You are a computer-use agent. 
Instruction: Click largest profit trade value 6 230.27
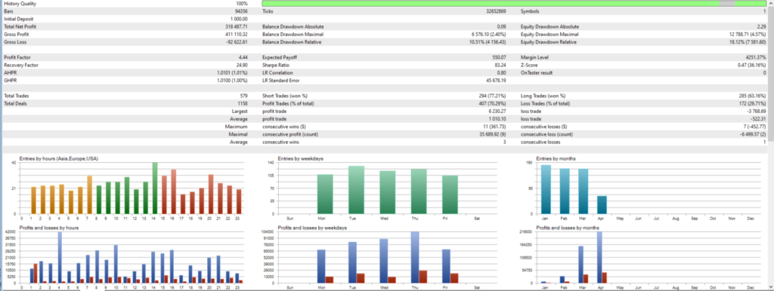pos(498,112)
